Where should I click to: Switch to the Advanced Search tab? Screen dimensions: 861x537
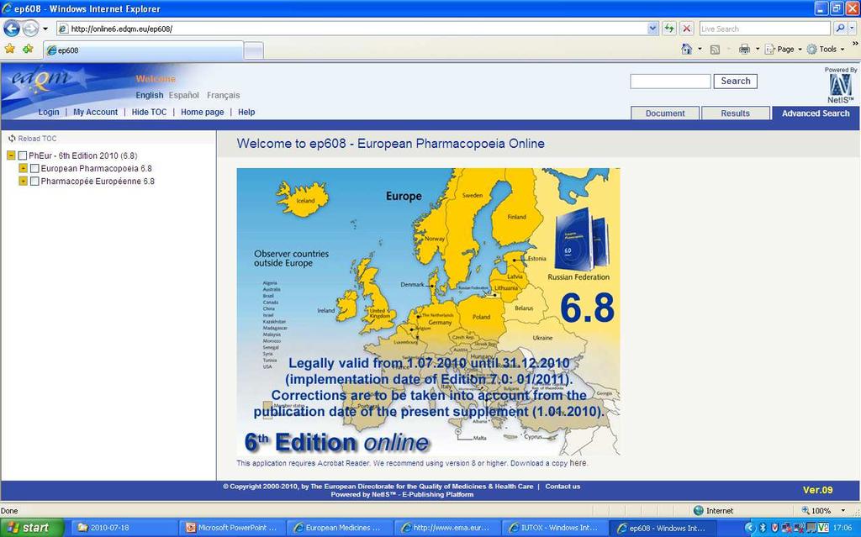(816, 113)
